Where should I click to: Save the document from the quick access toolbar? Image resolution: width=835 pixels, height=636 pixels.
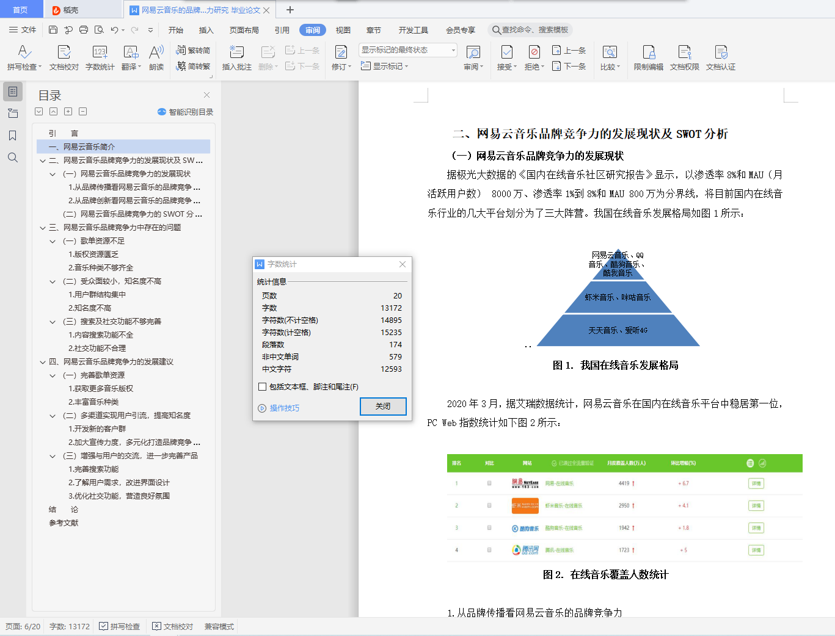53,30
